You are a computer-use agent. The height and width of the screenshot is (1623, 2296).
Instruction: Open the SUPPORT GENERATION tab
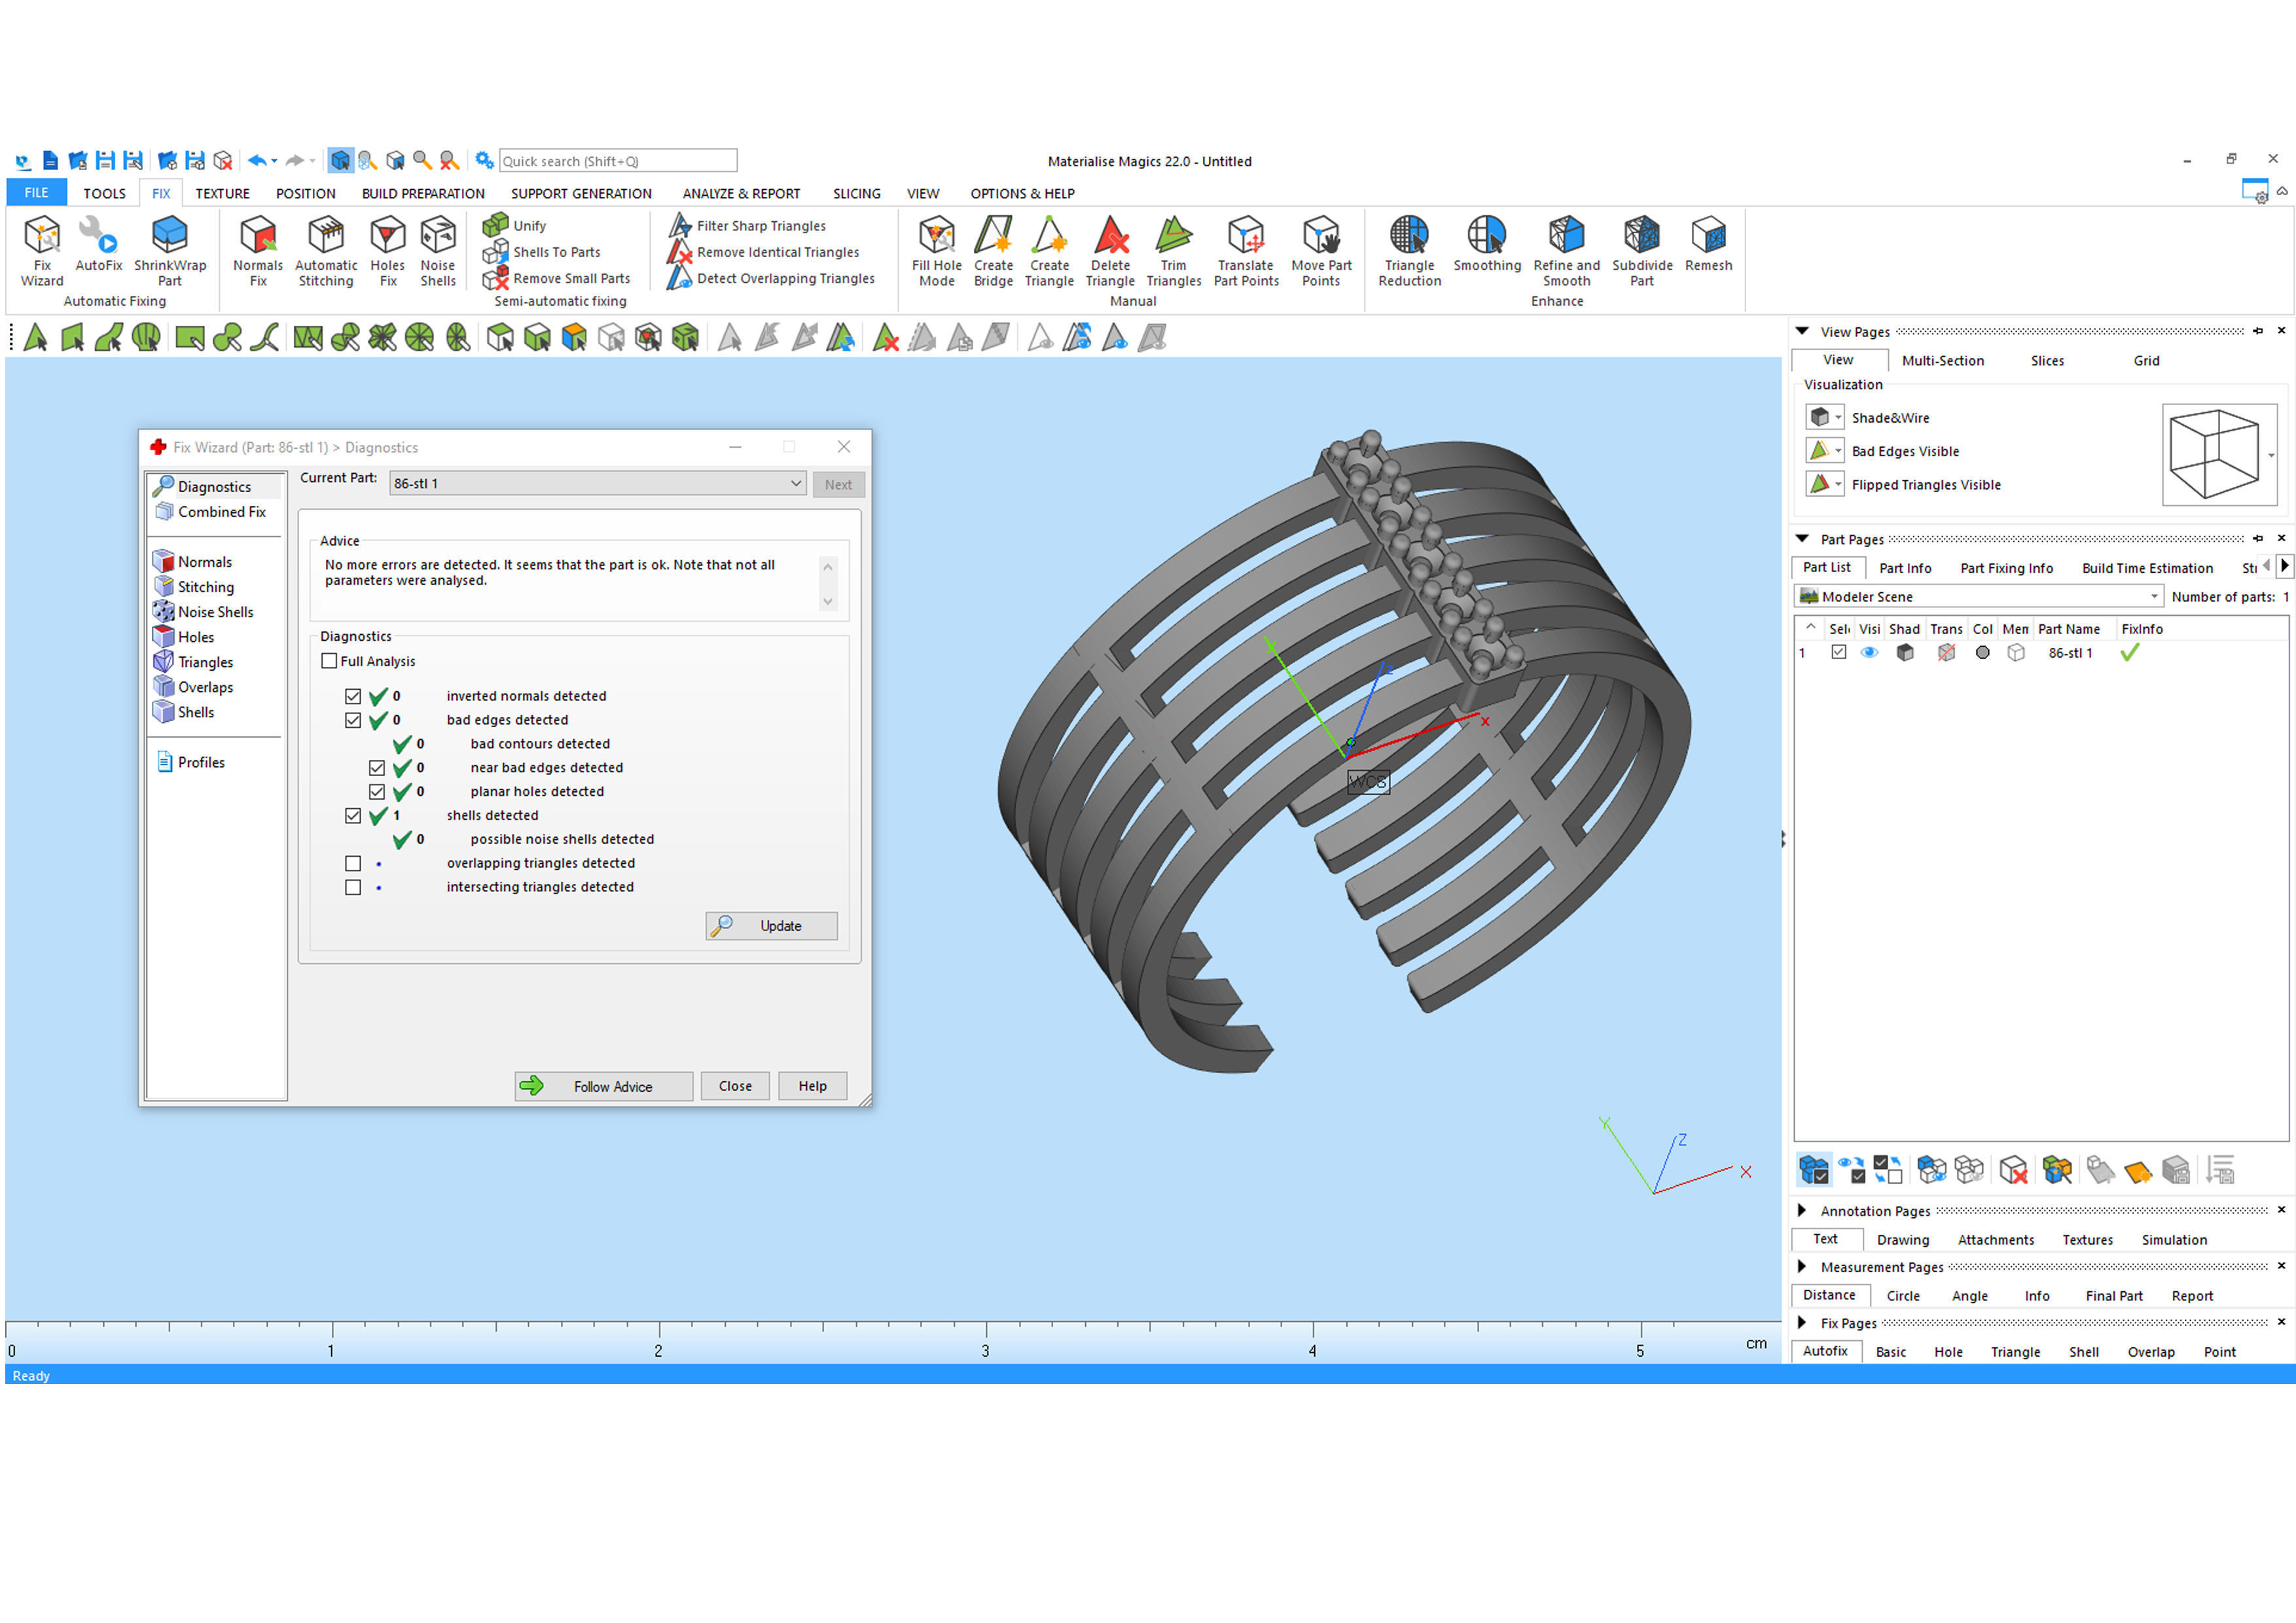click(581, 193)
